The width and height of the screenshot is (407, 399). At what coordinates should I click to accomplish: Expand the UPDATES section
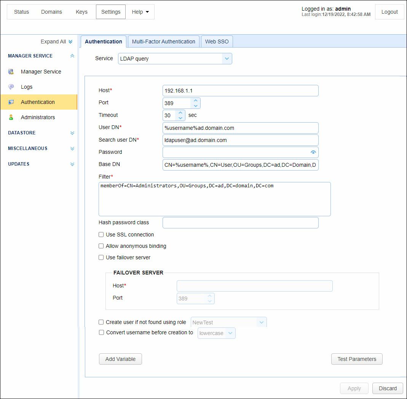coord(72,164)
